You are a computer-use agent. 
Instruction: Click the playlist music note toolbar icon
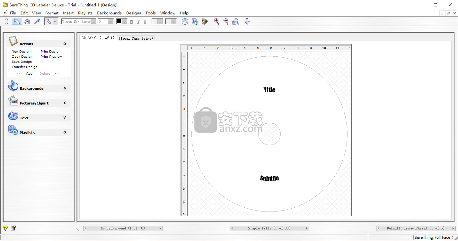(x=195, y=21)
